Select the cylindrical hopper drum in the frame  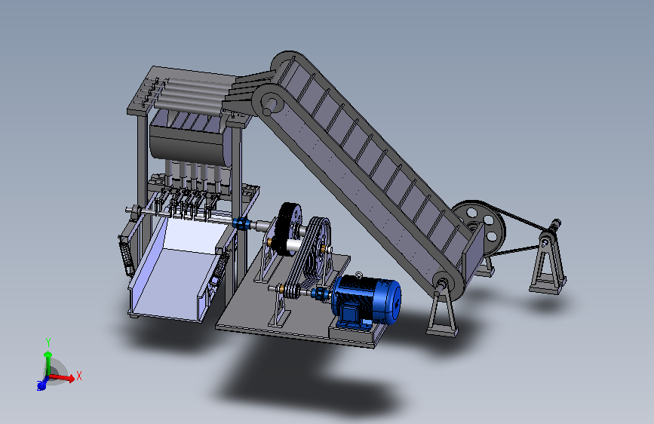pyautogui.click(x=190, y=140)
